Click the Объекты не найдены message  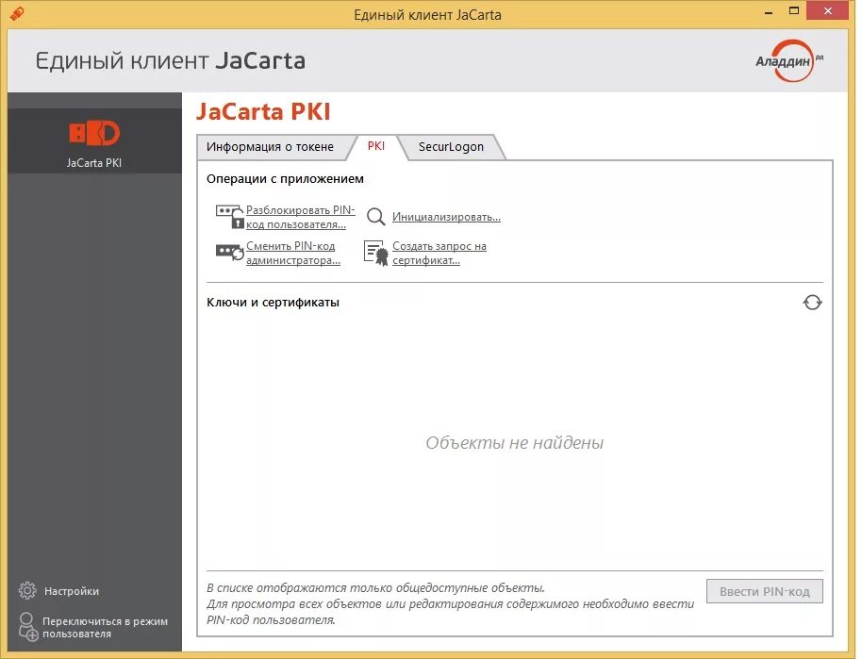[x=515, y=442]
